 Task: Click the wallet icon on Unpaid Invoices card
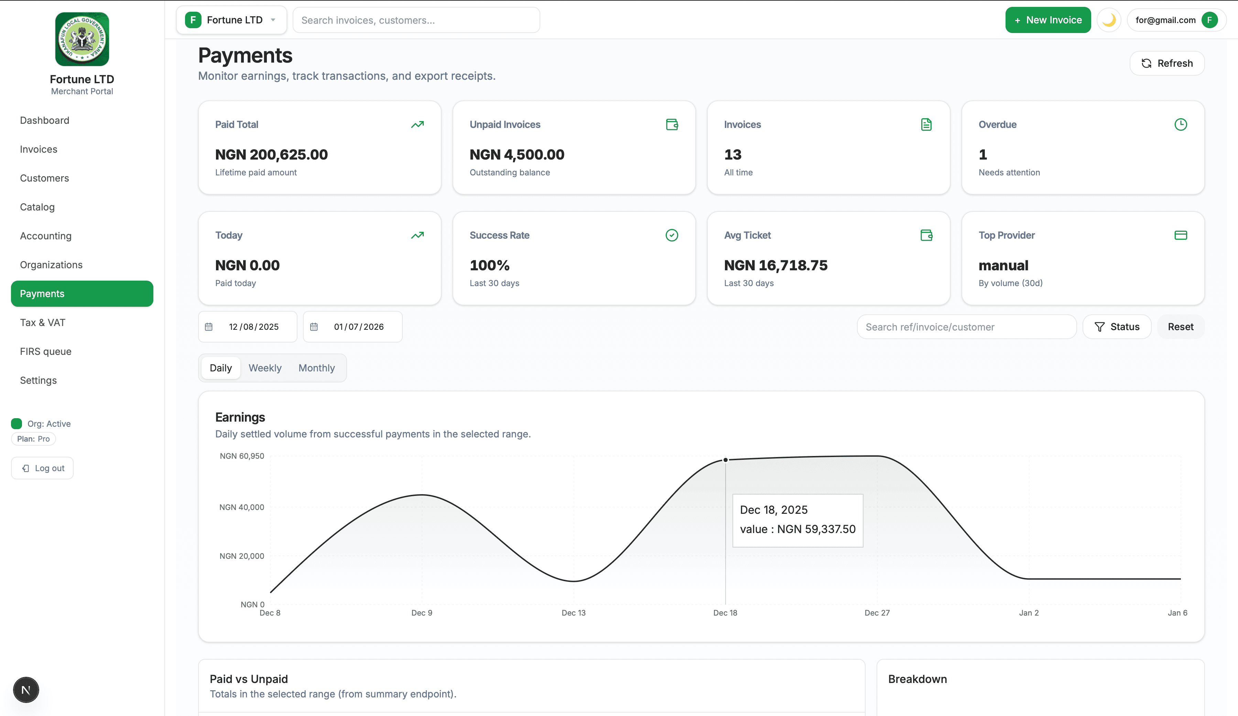(x=672, y=124)
